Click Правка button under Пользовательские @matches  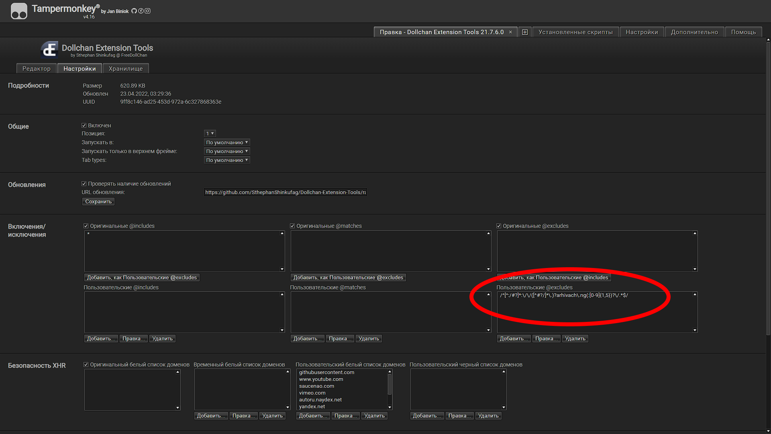click(340, 338)
